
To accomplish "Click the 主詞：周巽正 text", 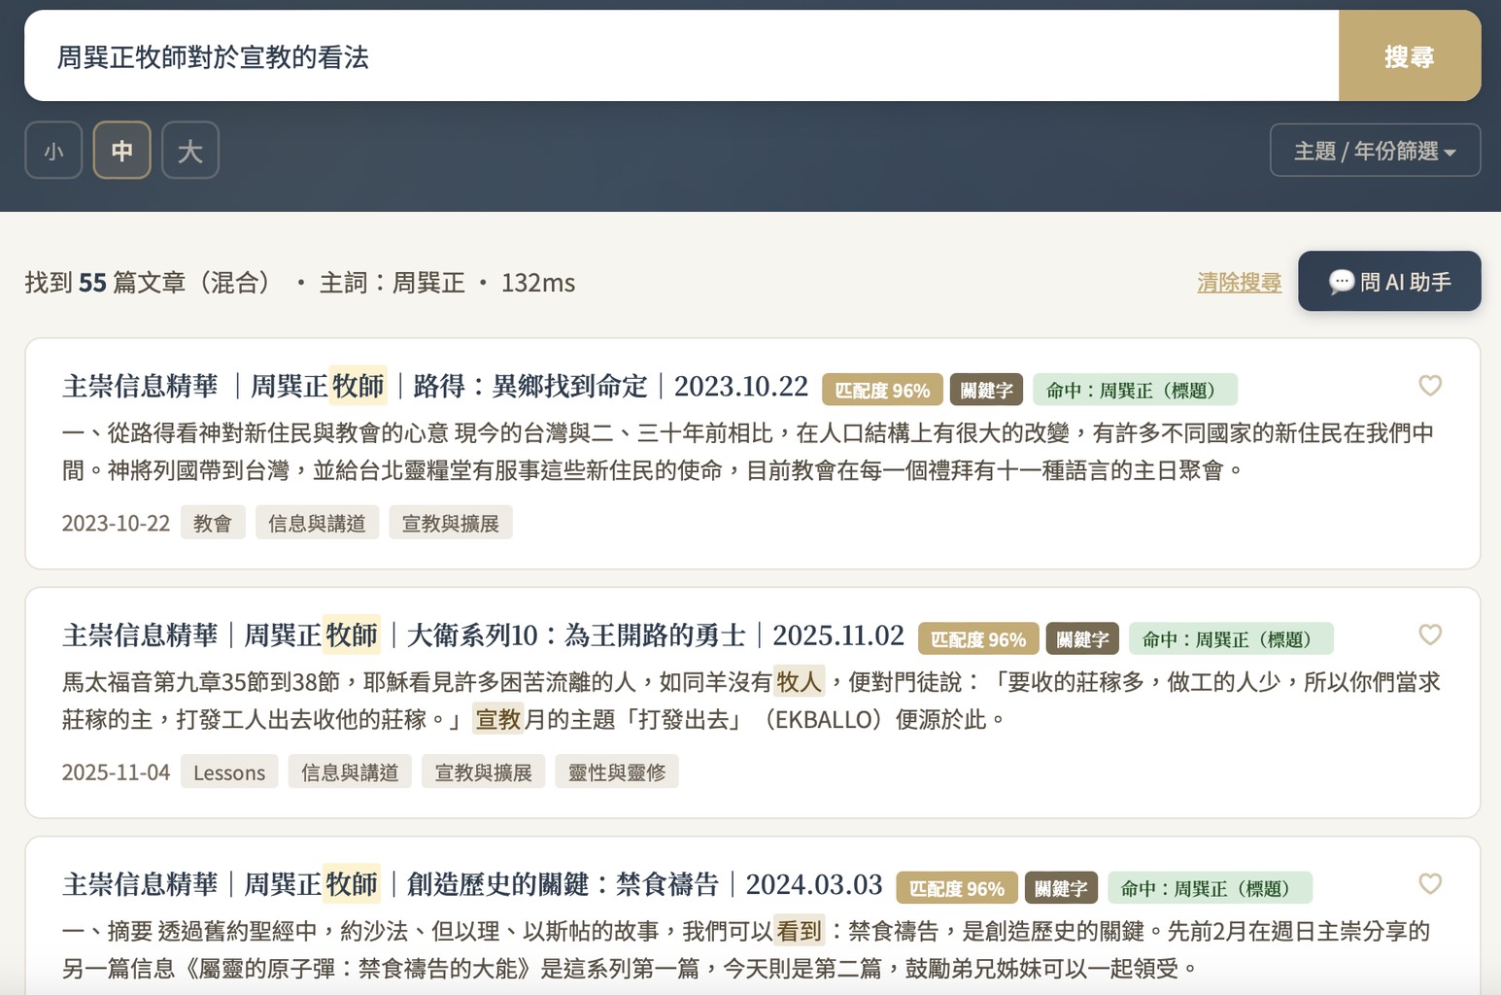I will tap(392, 283).
